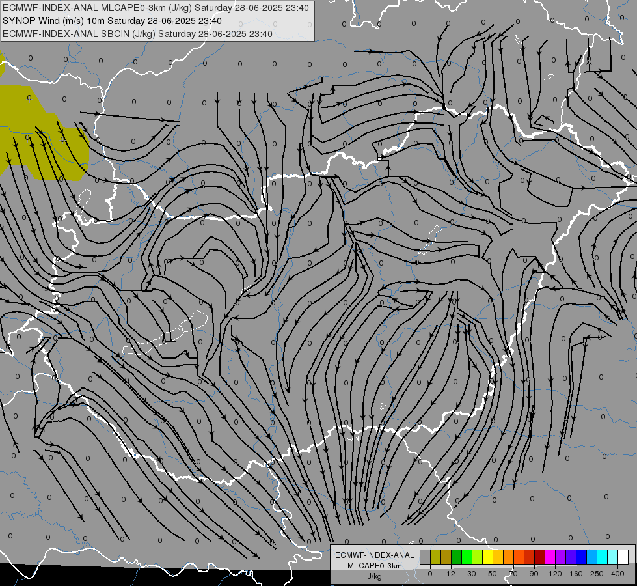Click the legend value 250
637x586 pixels.
(597, 574)
